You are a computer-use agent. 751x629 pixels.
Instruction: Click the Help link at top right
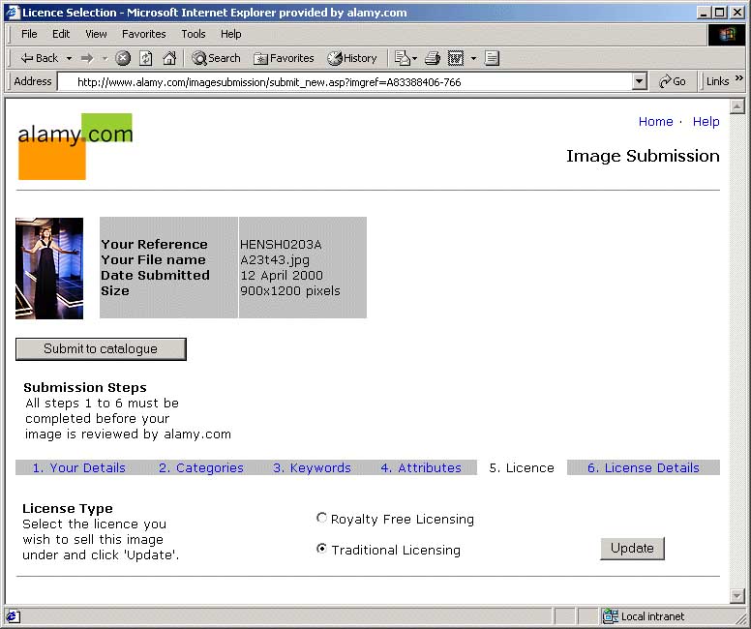(706, 121)
